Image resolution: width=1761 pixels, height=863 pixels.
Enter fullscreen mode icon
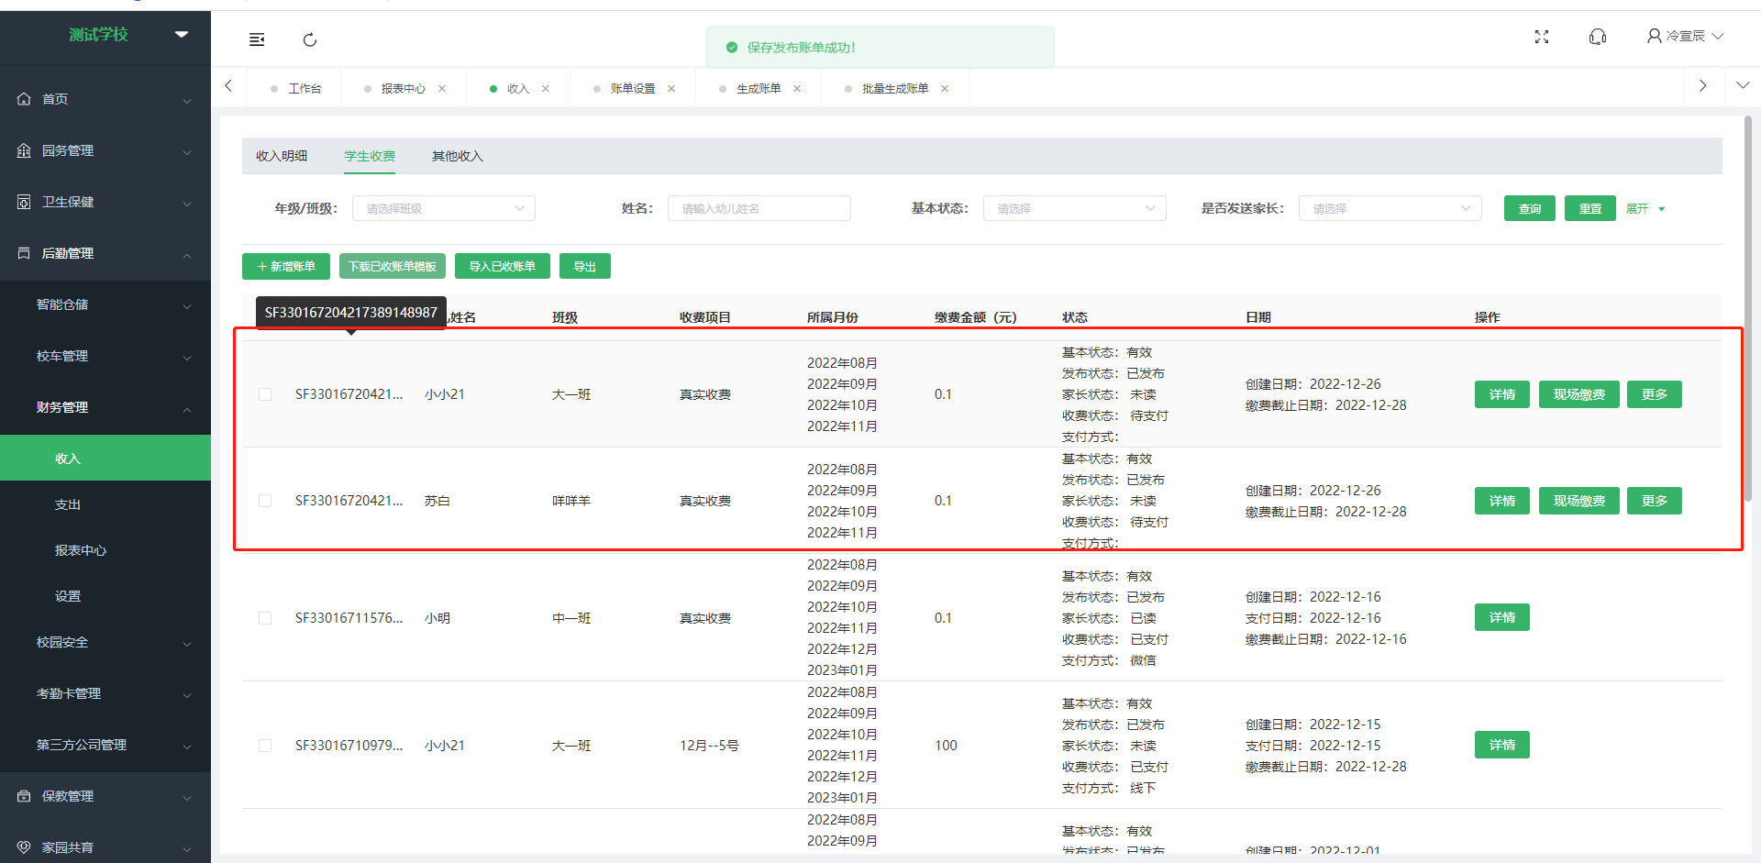pos(1542,37)
